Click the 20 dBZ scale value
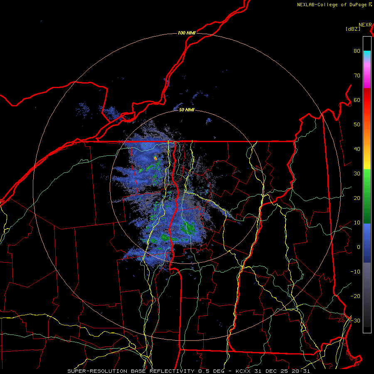This screenshot has height=374, width=374. click(x=357, y=198)
